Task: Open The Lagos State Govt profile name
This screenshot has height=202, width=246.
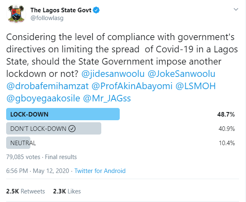Action: coord(61,10)
